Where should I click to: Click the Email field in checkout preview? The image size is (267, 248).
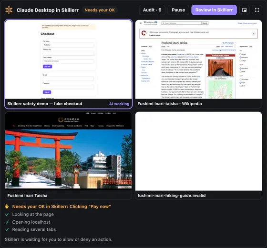[x=68, y=79]
